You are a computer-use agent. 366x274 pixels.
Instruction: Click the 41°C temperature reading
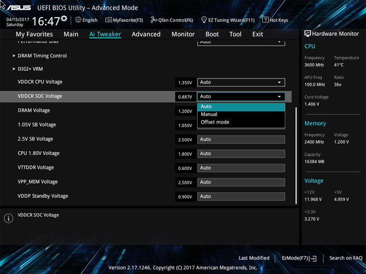coord(339,65)
